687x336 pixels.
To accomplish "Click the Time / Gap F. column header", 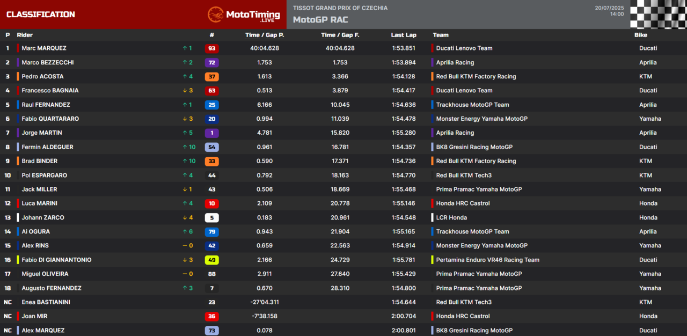I will coord(340,35).
